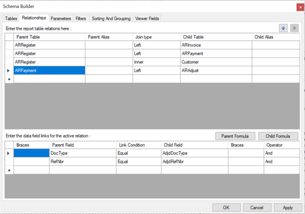Click the Child Alias cell in ARAdjust row
Viewport: 305px width, 214px height.
coord(276,71)
